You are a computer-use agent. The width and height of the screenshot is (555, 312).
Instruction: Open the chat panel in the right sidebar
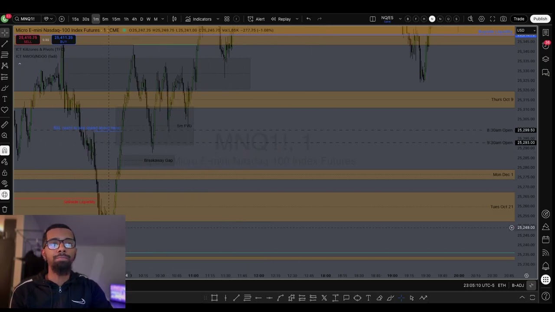coord(545,73)
